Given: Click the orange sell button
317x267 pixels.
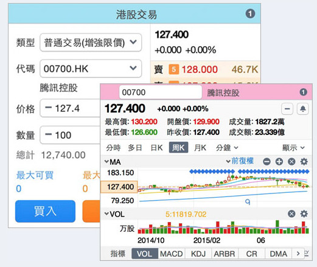Looking at the screenshot, I should click(x=91, y=211).
